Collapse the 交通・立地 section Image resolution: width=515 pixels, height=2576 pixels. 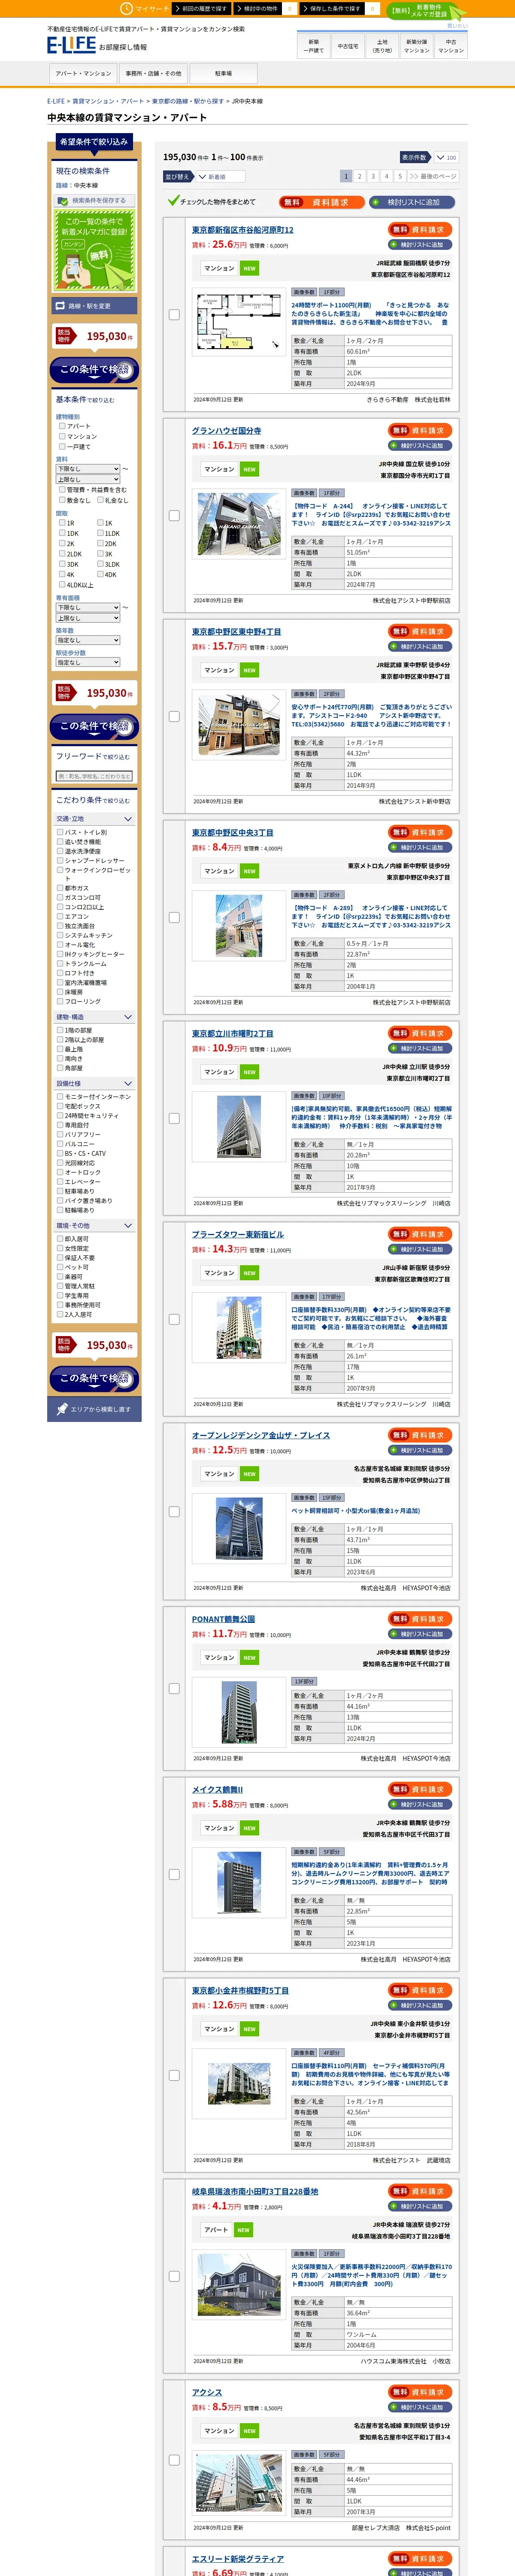tap(95, 819)
